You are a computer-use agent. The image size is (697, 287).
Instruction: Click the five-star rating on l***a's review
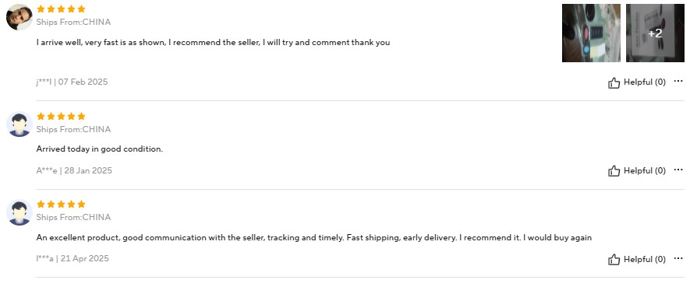pos(61,204)
